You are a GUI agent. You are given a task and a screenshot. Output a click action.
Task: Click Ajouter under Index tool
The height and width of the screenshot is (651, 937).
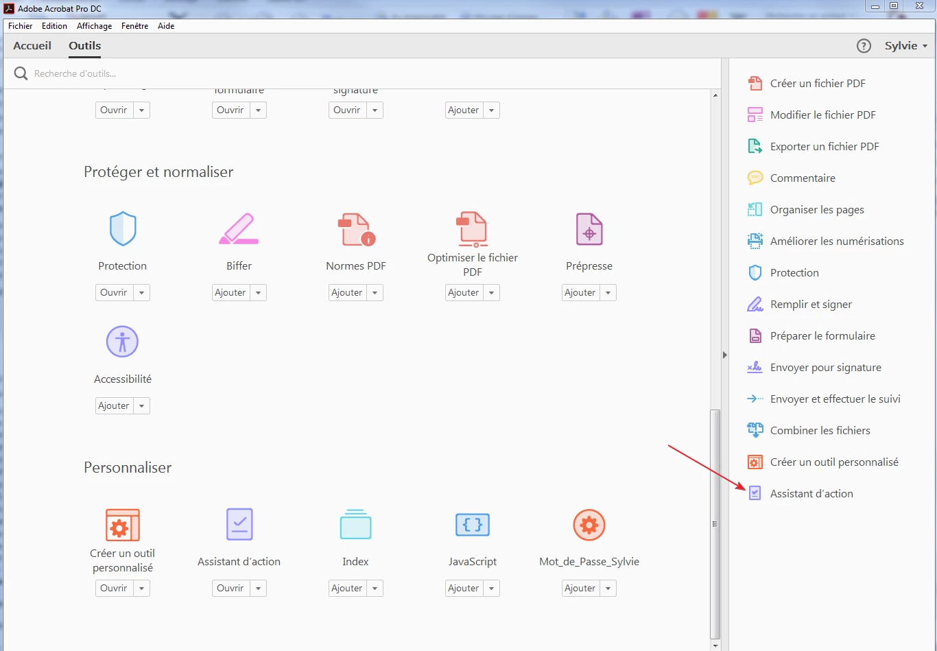click(347, 588)
